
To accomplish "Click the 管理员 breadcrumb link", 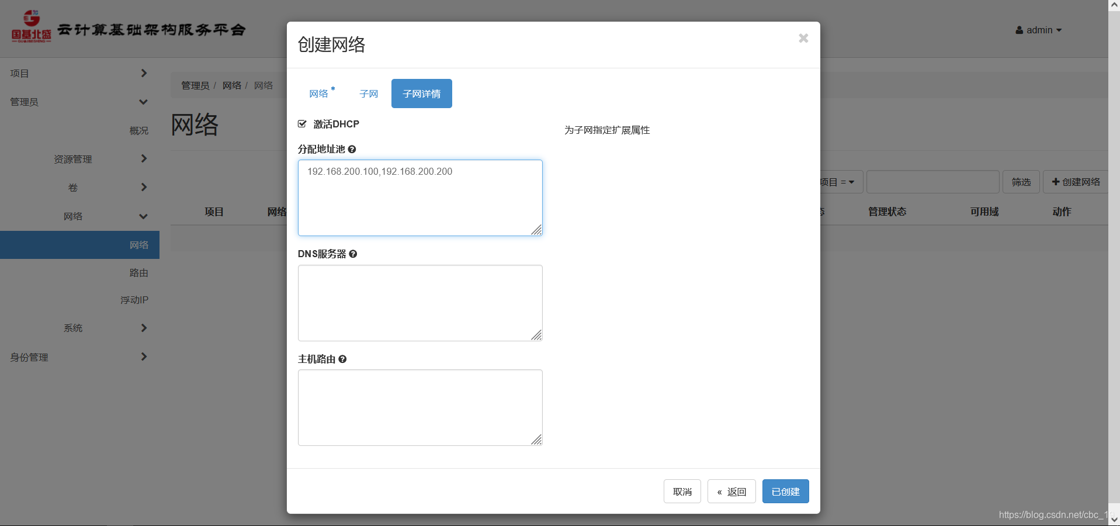I will click(x=196, y=85).
